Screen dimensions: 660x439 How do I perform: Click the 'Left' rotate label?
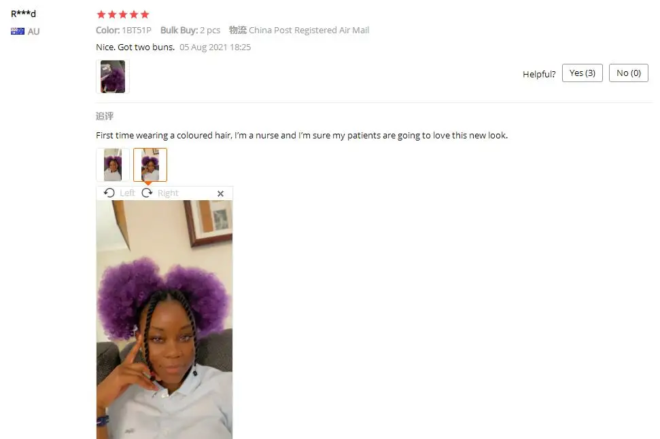(x=127, y=193)
